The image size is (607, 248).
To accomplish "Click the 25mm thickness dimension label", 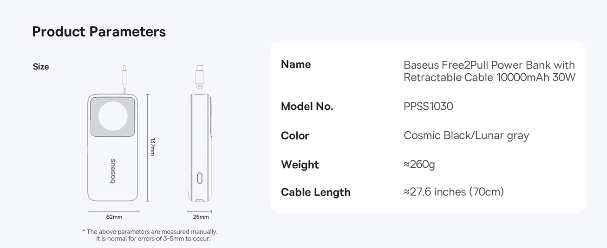I will coord(201,217).
